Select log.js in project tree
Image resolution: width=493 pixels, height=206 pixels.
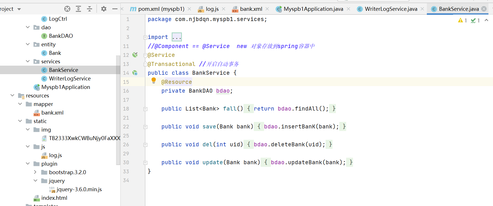pos(55,155)
